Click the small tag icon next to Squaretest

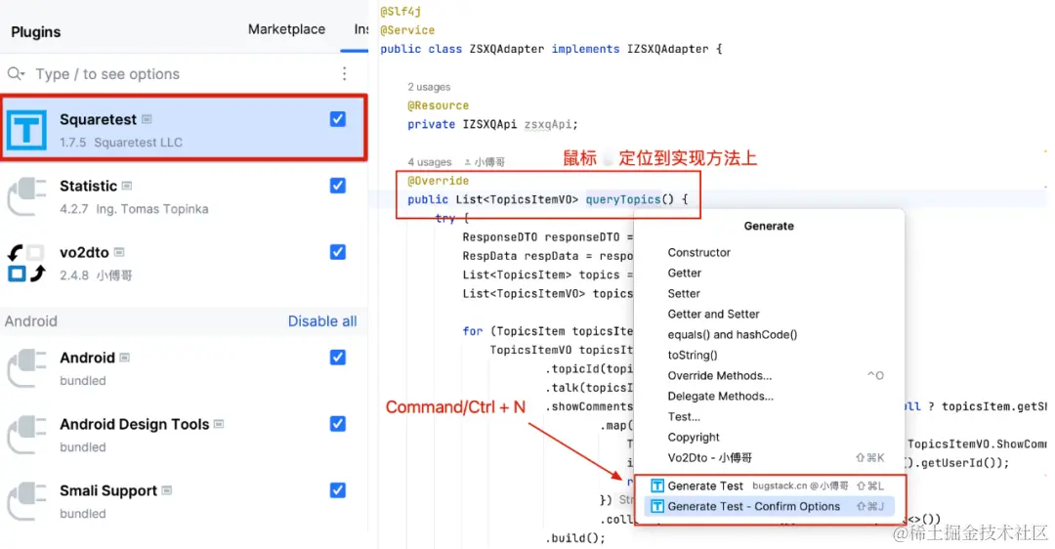pos(147,119)
